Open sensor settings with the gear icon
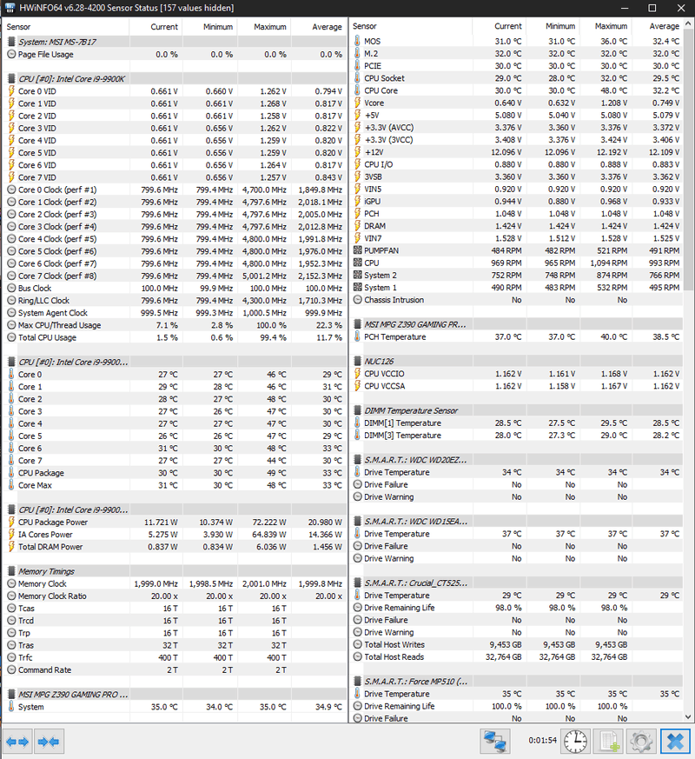The height and width of the screenshot is (759, 695). 640,741
